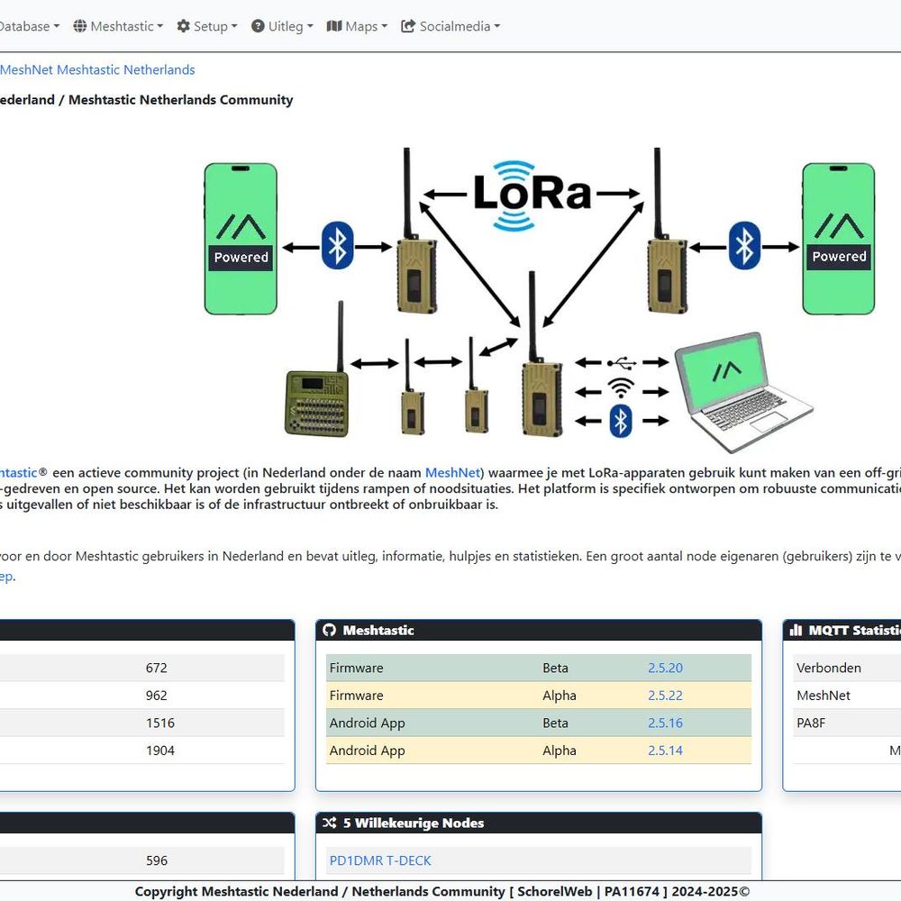Image resolution: width=901 pixels, height=901 pixels.
Task: Click the share icon beside Socialmedia
Action: pyautogui.click(x=408, y=26)
